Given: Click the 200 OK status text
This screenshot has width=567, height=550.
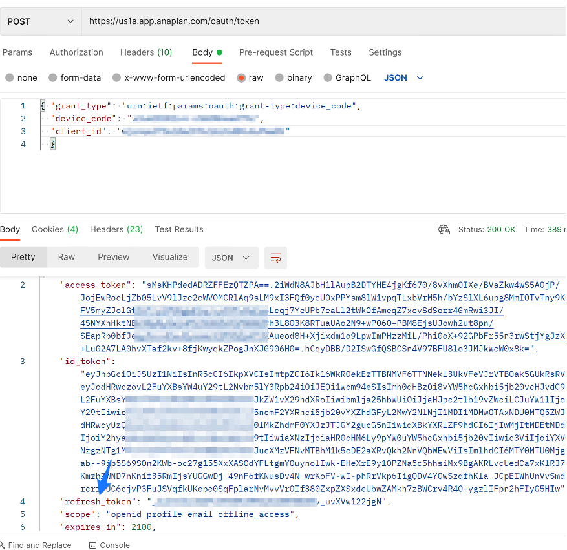Looking at the screenshot, I should pos(501,229).
